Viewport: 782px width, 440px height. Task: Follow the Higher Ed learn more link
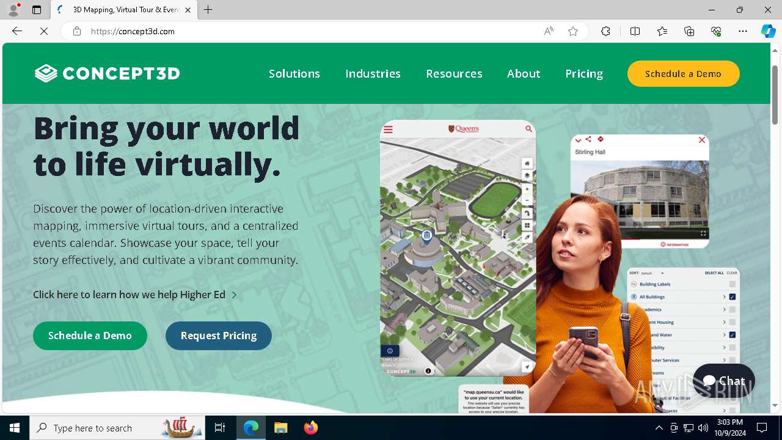coord(135,295)
